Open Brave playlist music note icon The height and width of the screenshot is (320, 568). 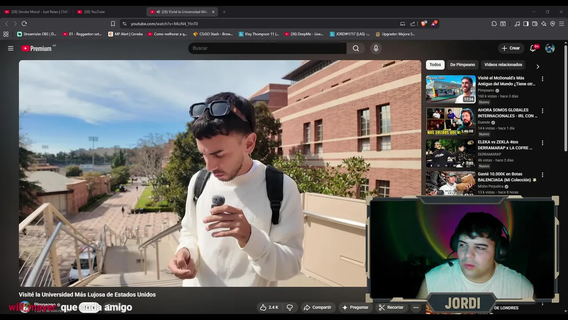tap(517, 24)
